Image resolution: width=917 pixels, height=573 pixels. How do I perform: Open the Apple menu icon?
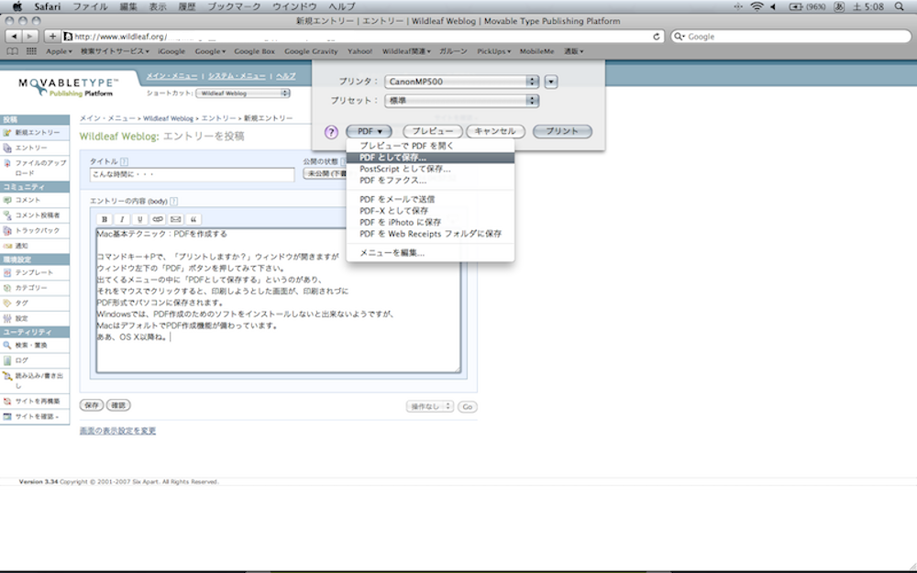click(17, 6)
